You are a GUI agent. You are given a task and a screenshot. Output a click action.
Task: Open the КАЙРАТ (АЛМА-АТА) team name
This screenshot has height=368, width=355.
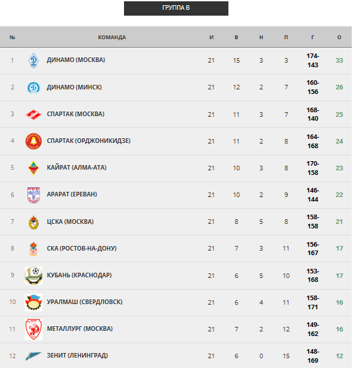tap(76, 167)
